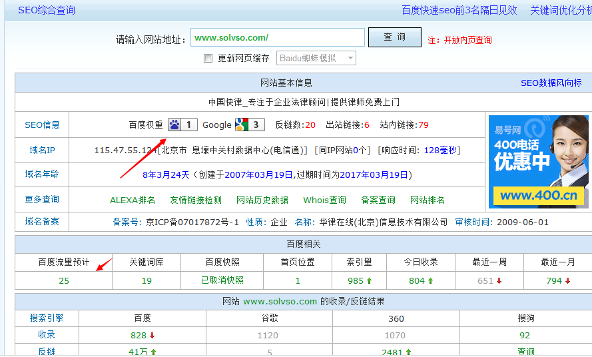592x357 pixels.
Task: Open 友情链接检测 tool
Action: (196, 200)
